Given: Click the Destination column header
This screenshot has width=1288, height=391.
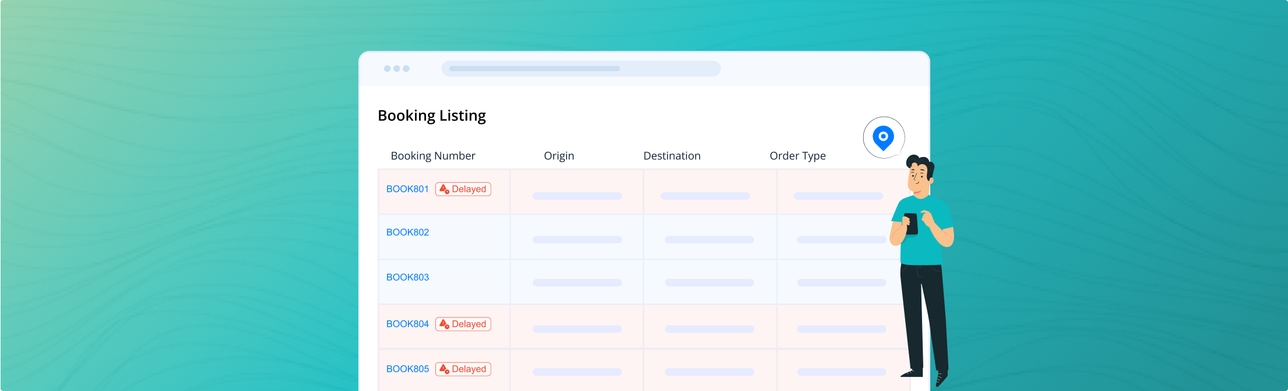Looking at the screenshot, I should [x=672, y=156].
